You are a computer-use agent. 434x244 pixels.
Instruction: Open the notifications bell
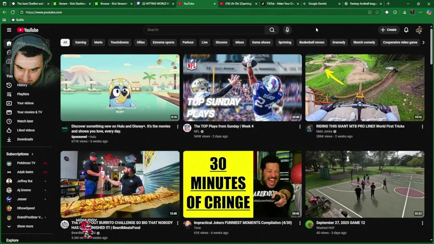406,30
